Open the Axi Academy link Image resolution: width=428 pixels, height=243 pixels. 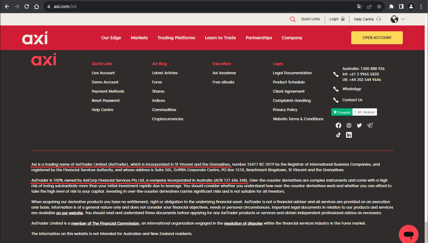pyautogui.click(x=224, y=73)
